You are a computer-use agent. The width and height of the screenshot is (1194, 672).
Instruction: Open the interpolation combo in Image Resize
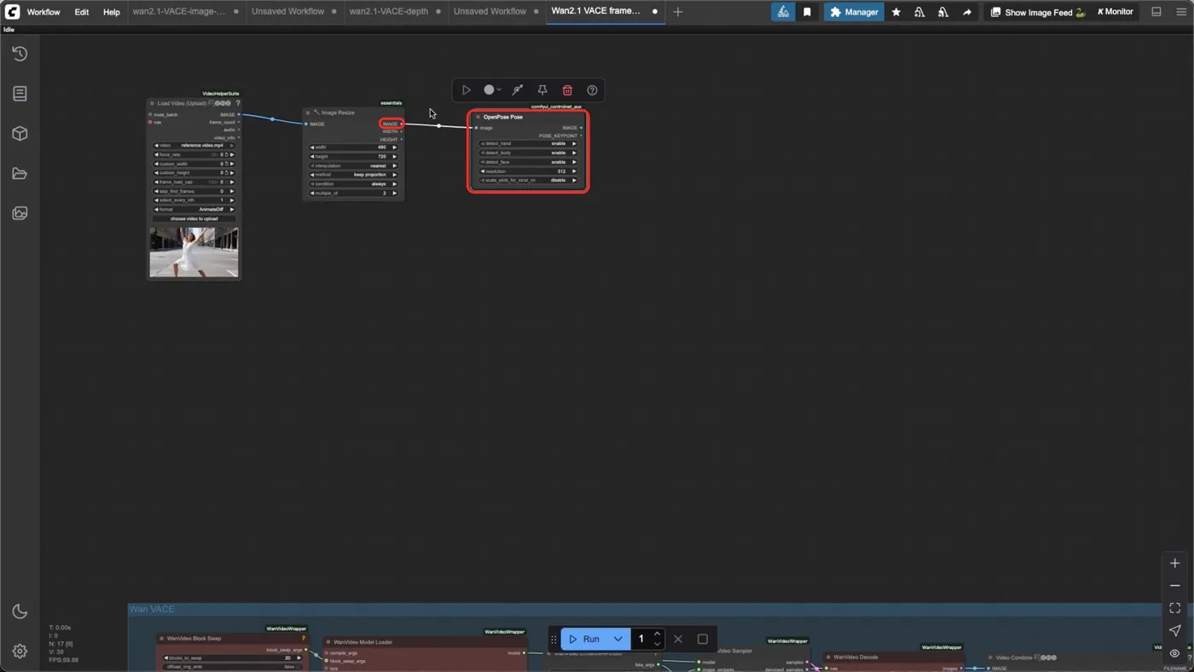coord(353,165)
